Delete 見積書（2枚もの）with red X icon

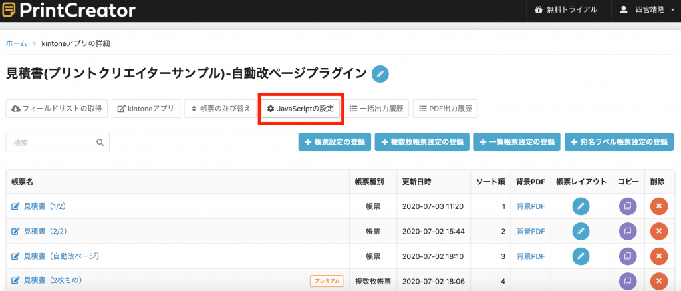659,281
